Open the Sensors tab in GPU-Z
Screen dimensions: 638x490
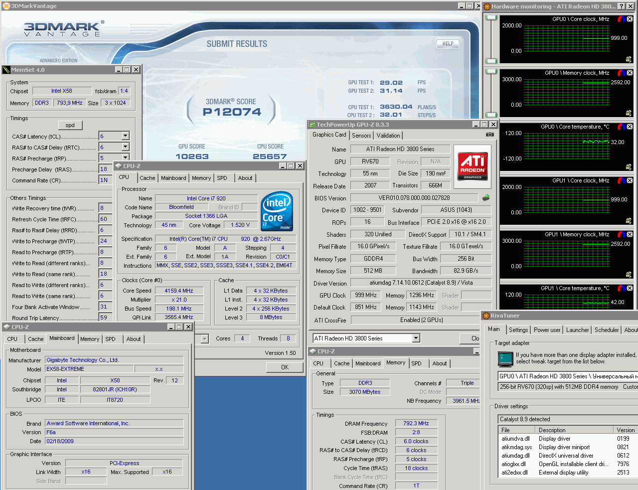tap(361, 136)
